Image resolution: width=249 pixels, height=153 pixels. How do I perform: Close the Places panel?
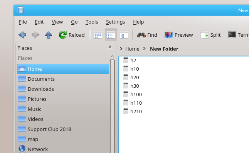click(x=110, y=48)
